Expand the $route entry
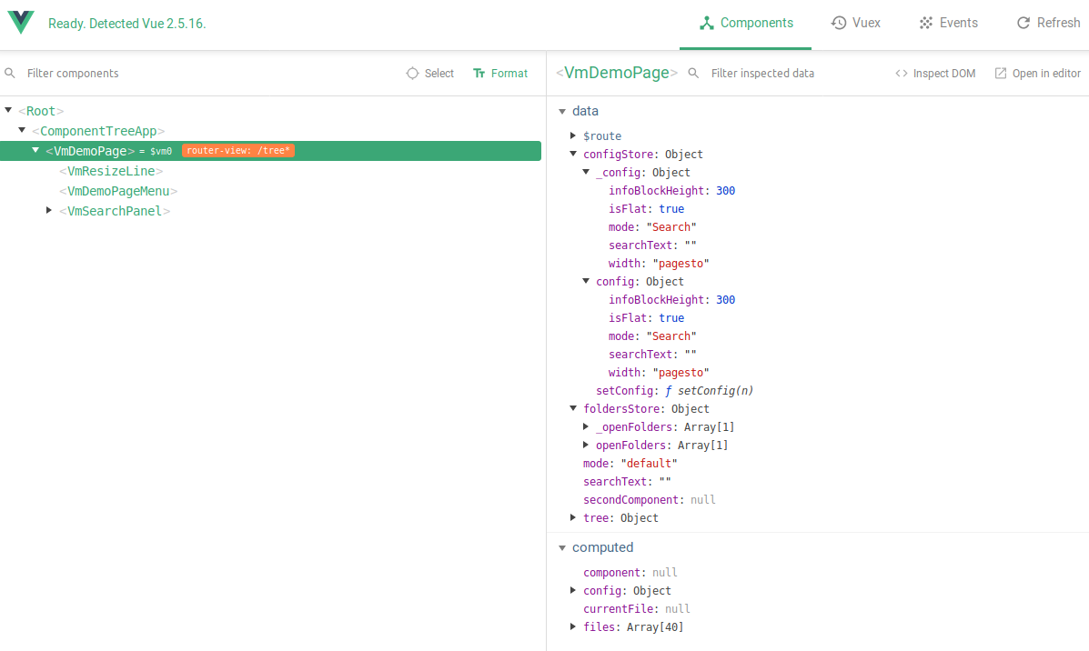The width and height of the screenshot is (1089, 651). [x=573, y=135]
